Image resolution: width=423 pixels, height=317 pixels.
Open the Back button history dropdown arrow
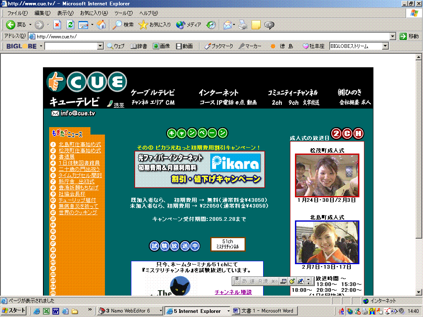[x=30, y=25]
